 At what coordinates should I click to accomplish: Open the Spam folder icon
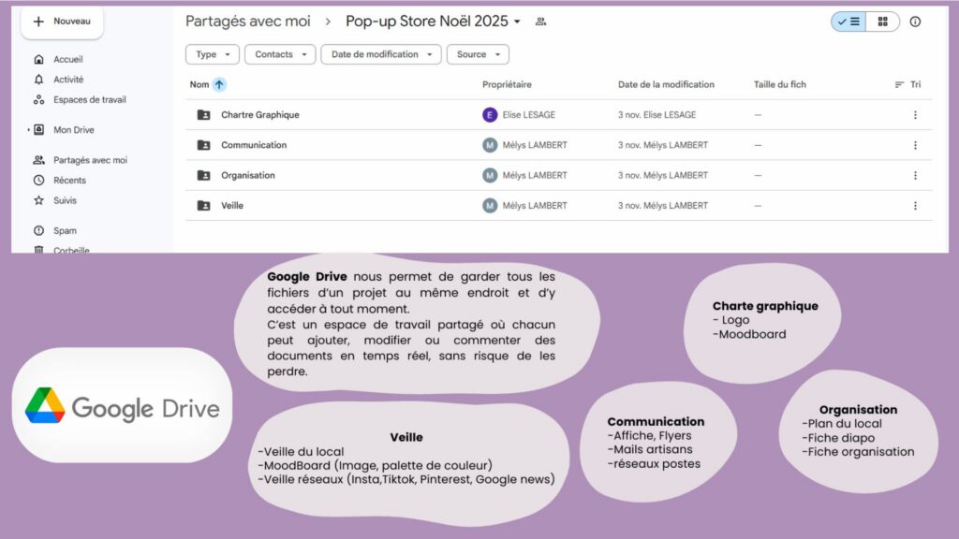click(x=38, y=230)
